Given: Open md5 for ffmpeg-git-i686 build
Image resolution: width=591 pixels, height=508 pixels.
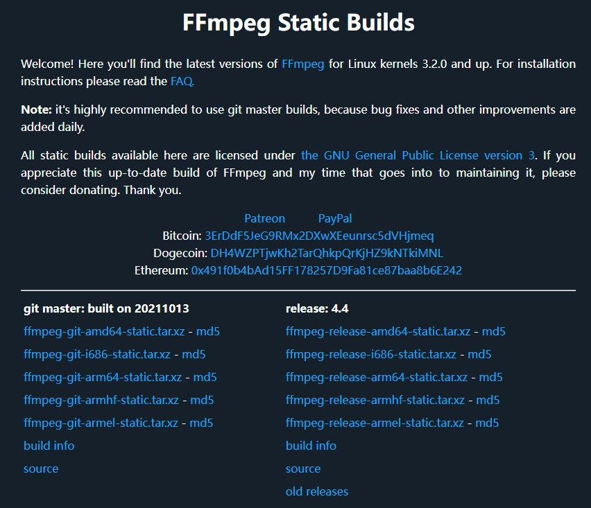Looking at the screenshot, I should [x=194, y=354].
